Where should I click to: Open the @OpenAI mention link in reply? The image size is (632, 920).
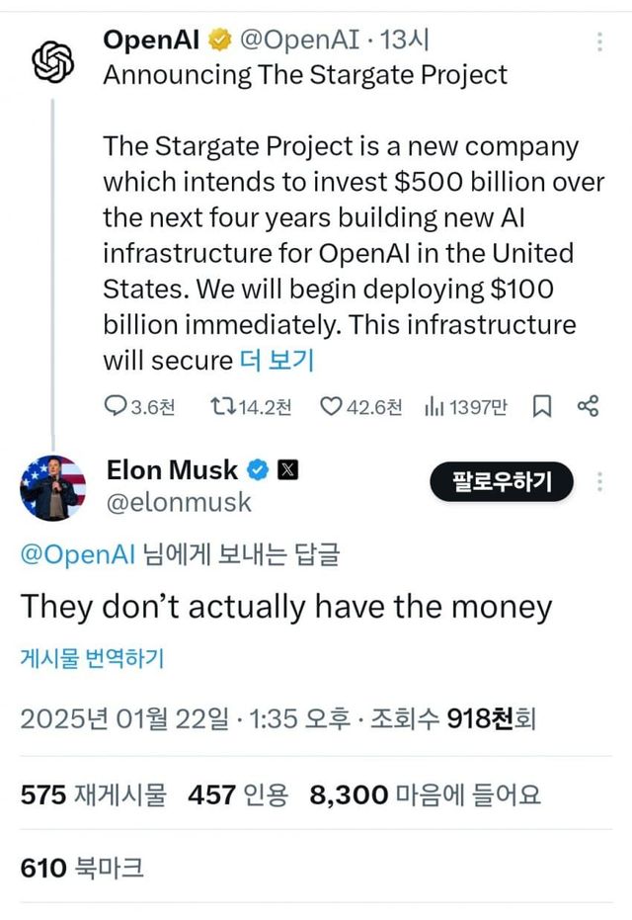click(77, 554)
